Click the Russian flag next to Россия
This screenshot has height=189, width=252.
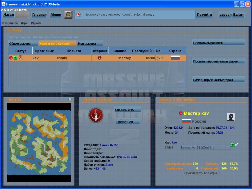point(186,121)
